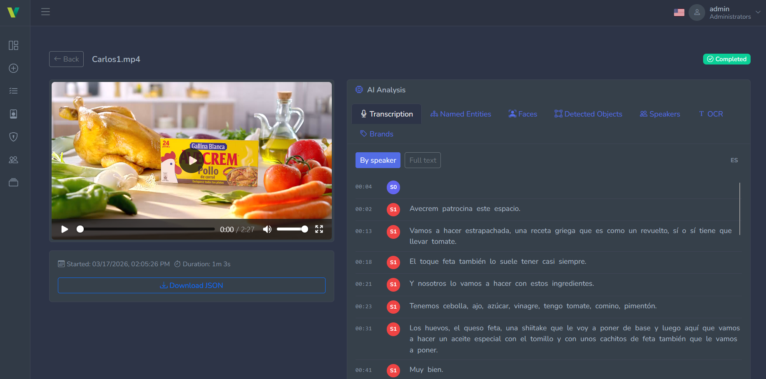Click the shield security icon in sidebar
766x379 pixels.
coord(13,137)
